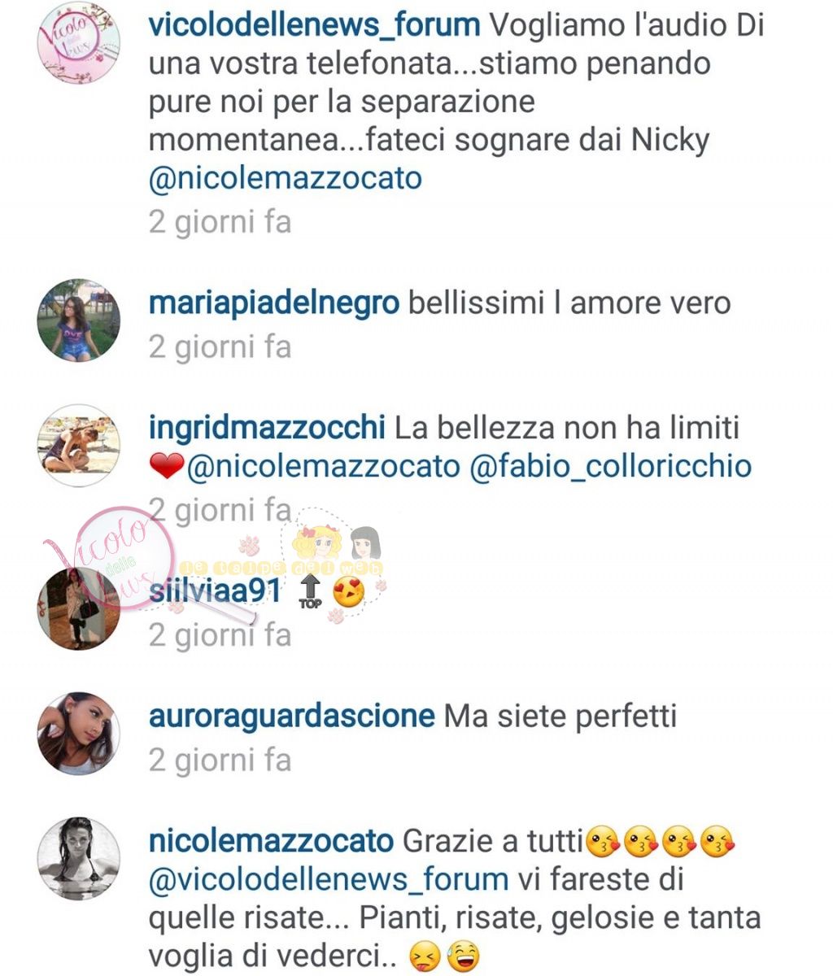Follow @fabio_colloricchio mention link
The height and width of the screenshot is (976, 833).
click(611, 467)
